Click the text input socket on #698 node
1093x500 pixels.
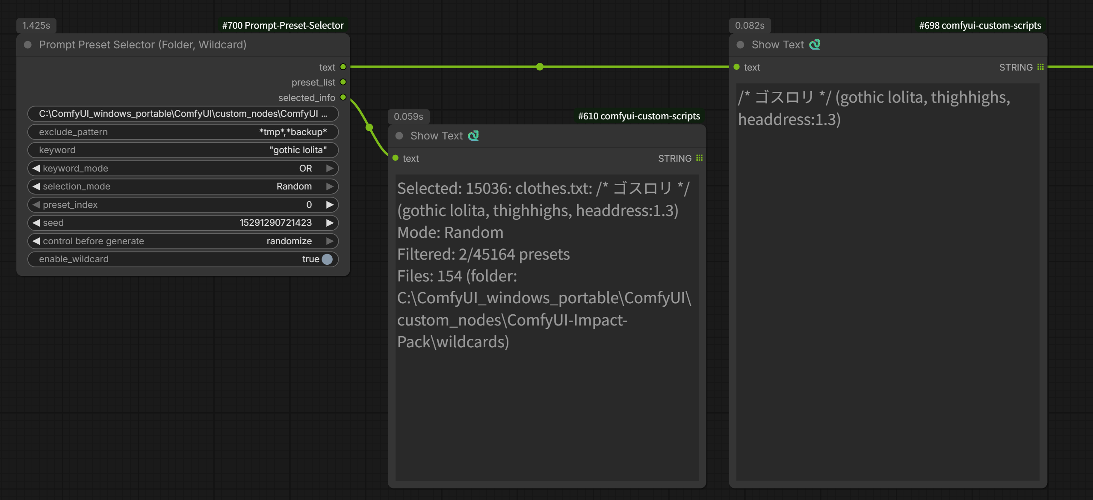click(737, 67)
